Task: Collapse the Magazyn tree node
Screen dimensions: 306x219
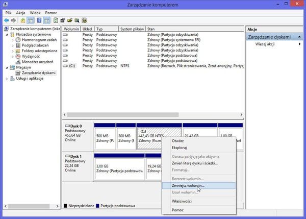Action: point(7,67)
